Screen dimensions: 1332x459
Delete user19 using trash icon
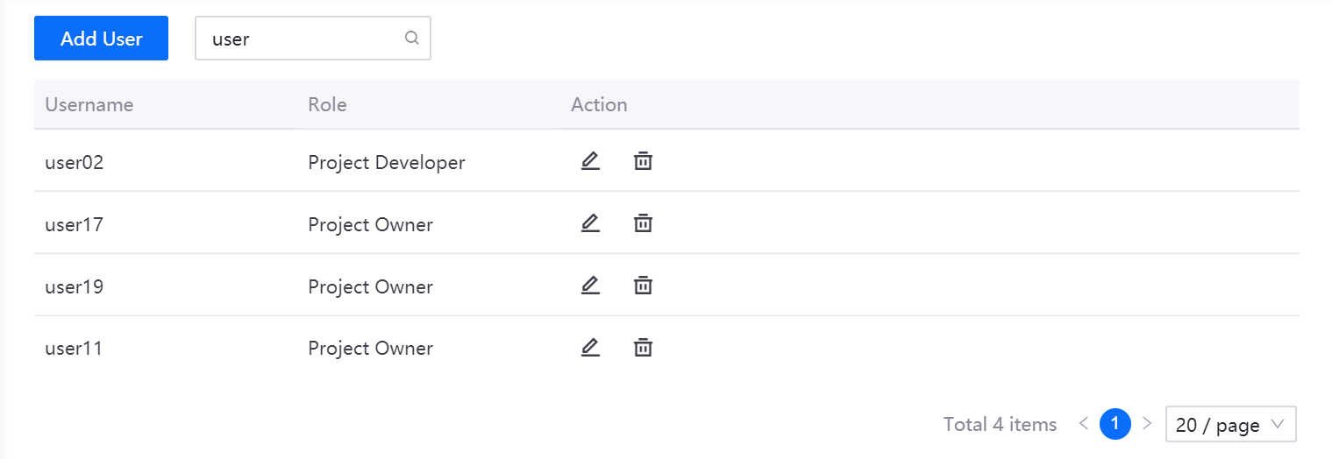(643, 286)
